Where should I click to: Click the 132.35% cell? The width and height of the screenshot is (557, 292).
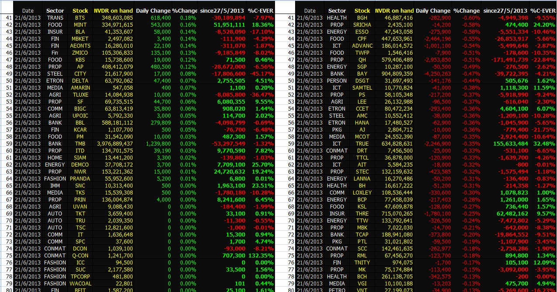point(261,256)
